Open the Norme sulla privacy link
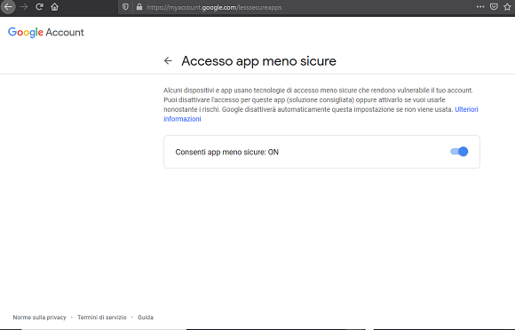Image resolution: width=515 pixels, height=330 pixels. pos(39,318)
